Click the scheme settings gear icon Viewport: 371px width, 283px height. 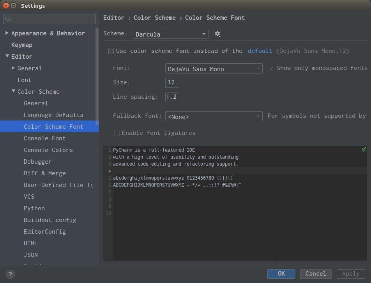218,34
